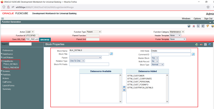Open the Block Title search lookup

click(x=111, y=54)
